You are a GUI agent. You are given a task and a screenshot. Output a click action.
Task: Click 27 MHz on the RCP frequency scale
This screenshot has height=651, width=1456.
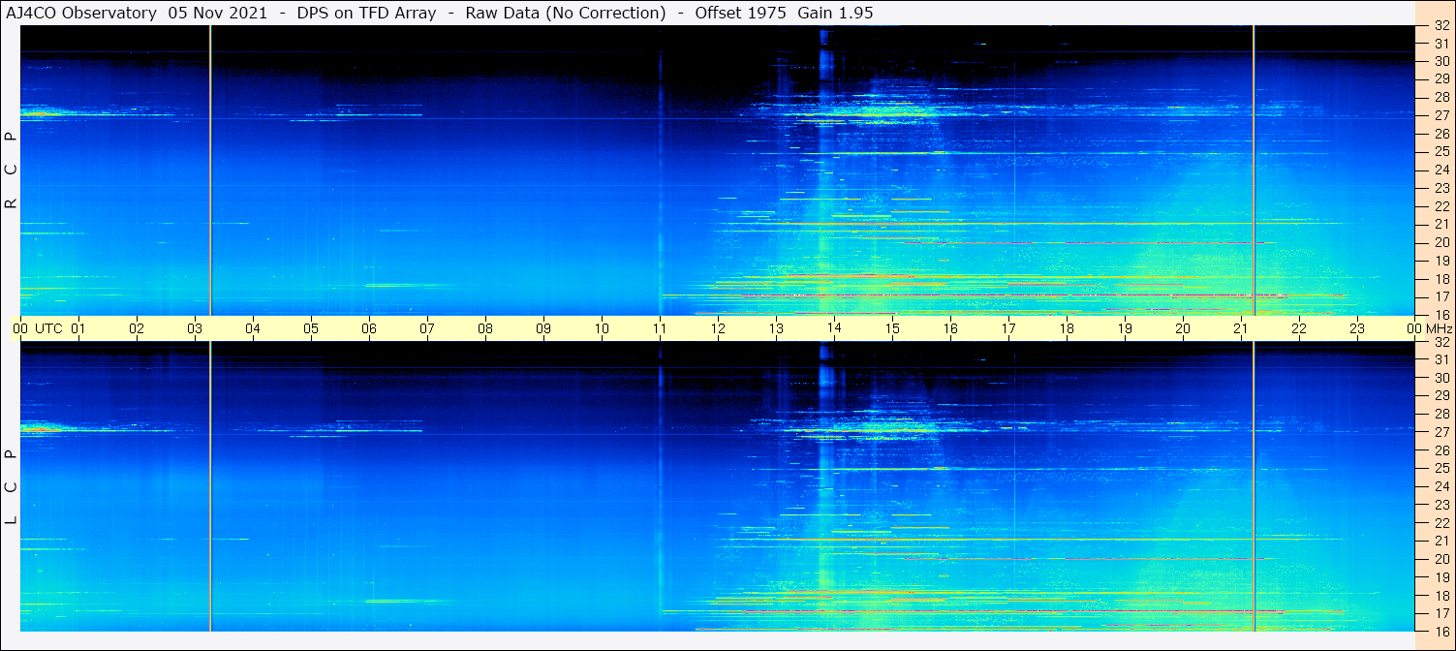tap(1441, 115)
